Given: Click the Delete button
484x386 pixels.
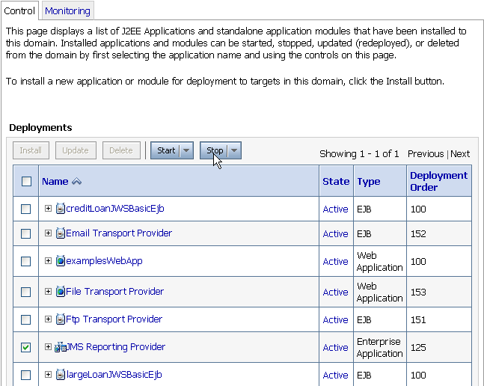Looking at the screenshot, I should click(x=121, y=150).
